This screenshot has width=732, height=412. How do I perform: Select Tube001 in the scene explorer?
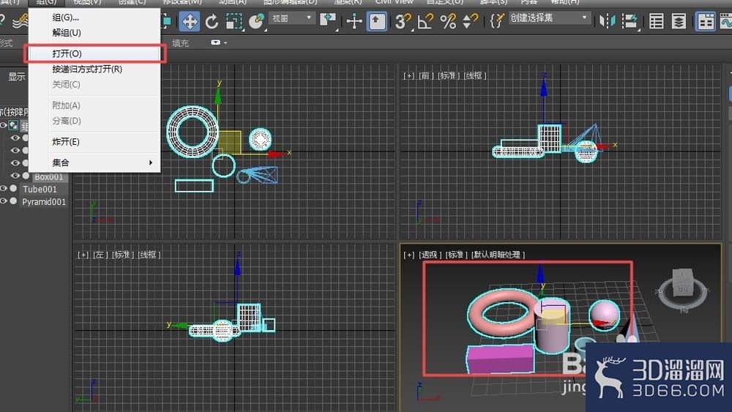(x=40, y=190)
